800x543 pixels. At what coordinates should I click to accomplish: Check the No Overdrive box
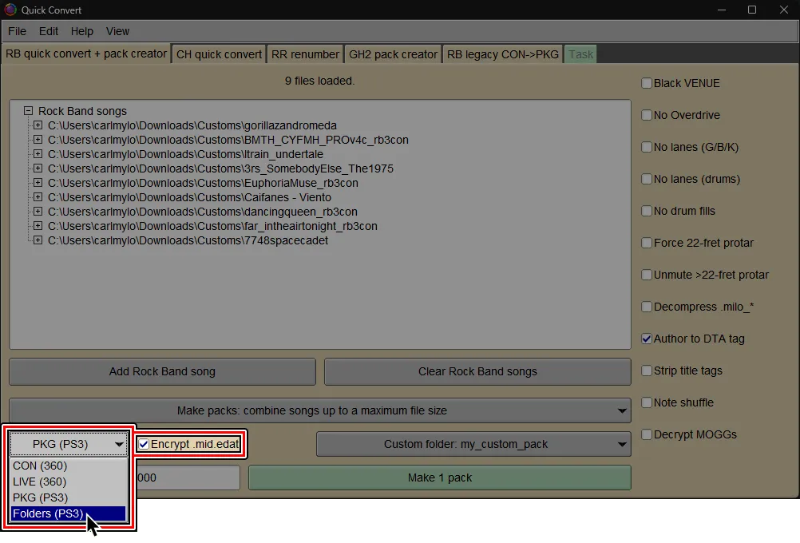(646, 115)
